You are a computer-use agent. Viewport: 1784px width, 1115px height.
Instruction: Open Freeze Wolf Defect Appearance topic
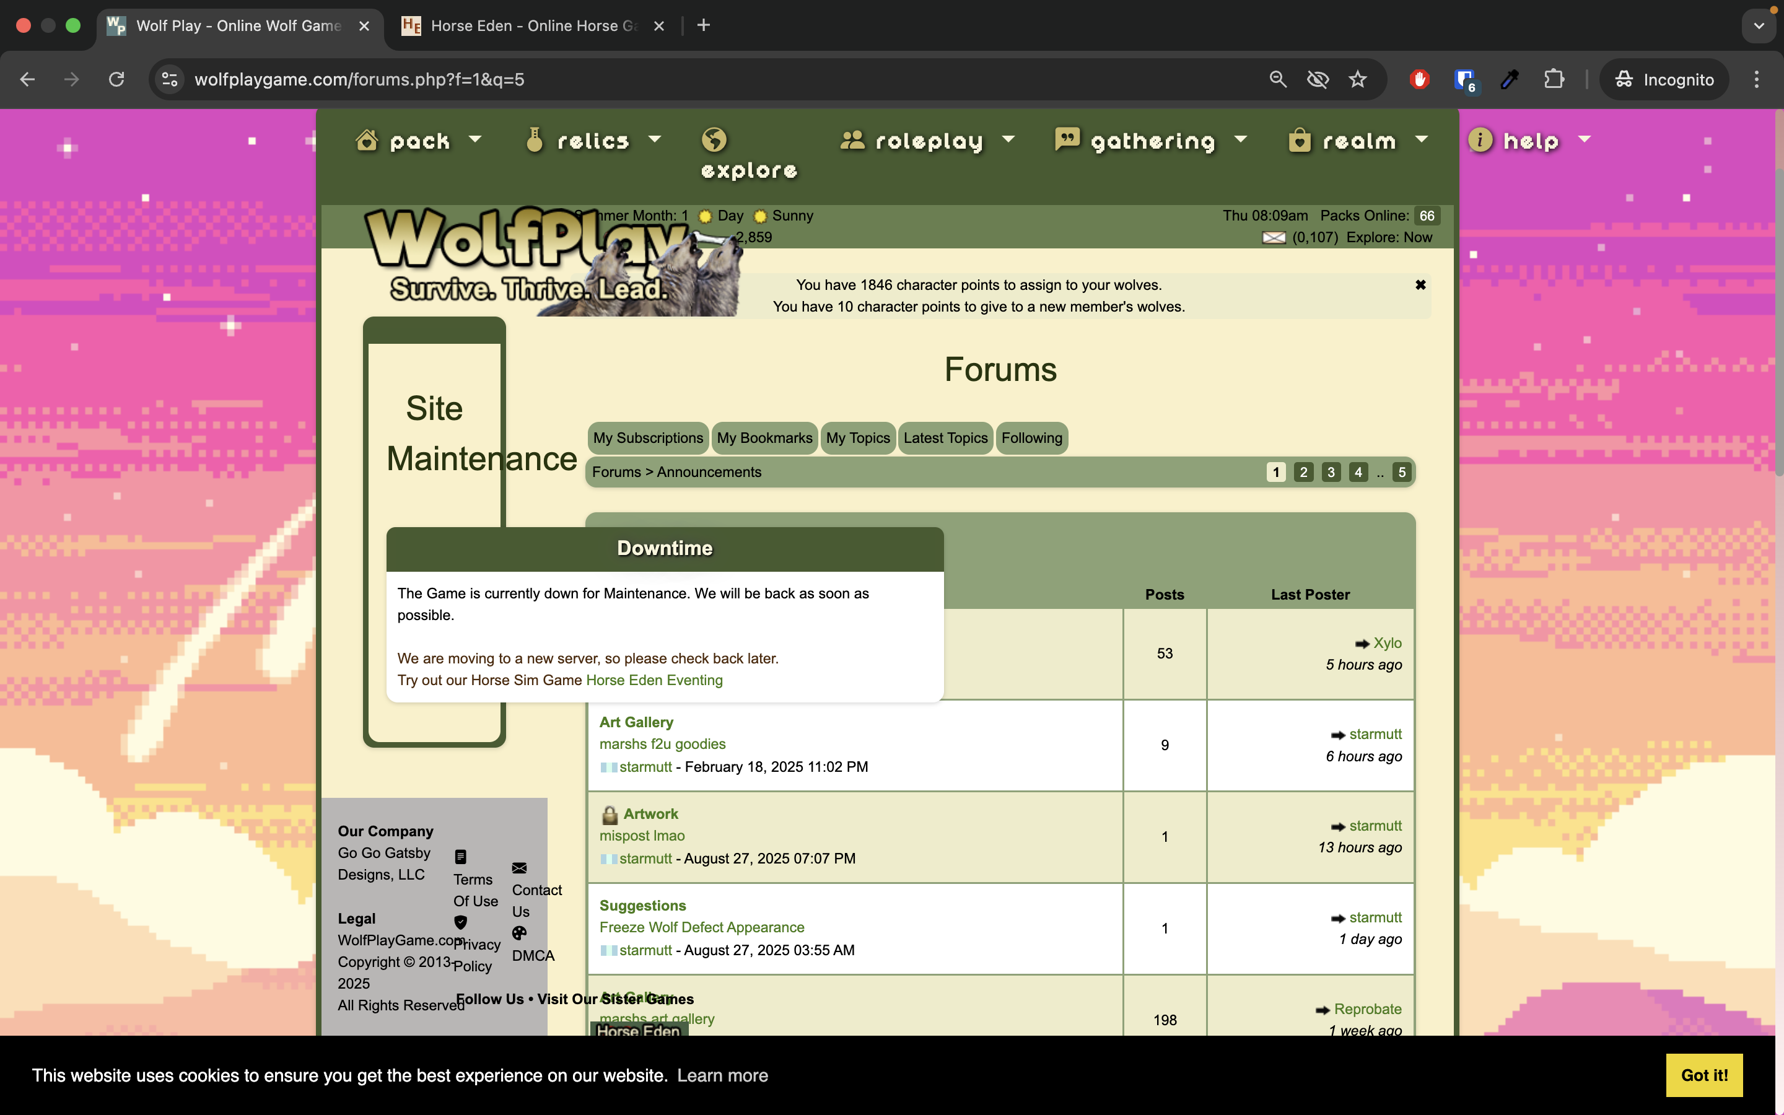pos(702,927)
